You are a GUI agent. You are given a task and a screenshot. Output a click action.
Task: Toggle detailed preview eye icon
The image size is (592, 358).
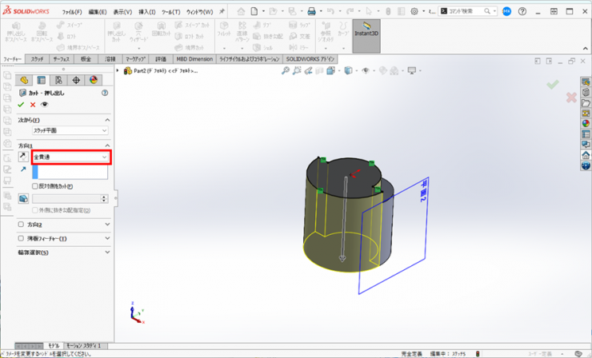[x=45, y=105]
